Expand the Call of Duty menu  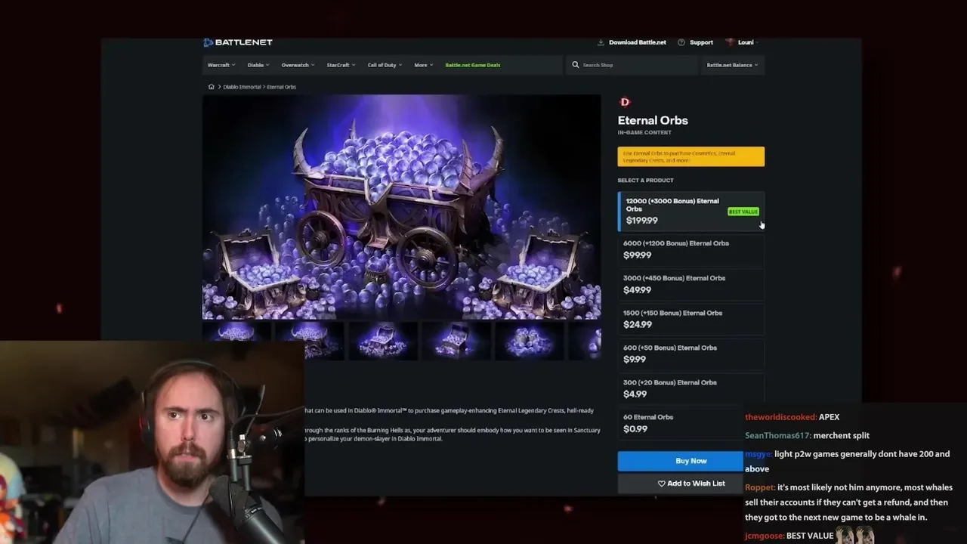[385, 65]
